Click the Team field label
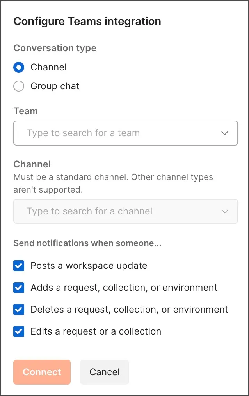 [x=26, y=111]
